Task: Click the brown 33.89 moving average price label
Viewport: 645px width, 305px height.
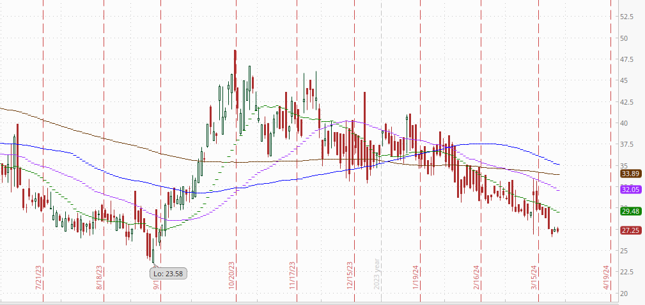Action: pos(630,174)
